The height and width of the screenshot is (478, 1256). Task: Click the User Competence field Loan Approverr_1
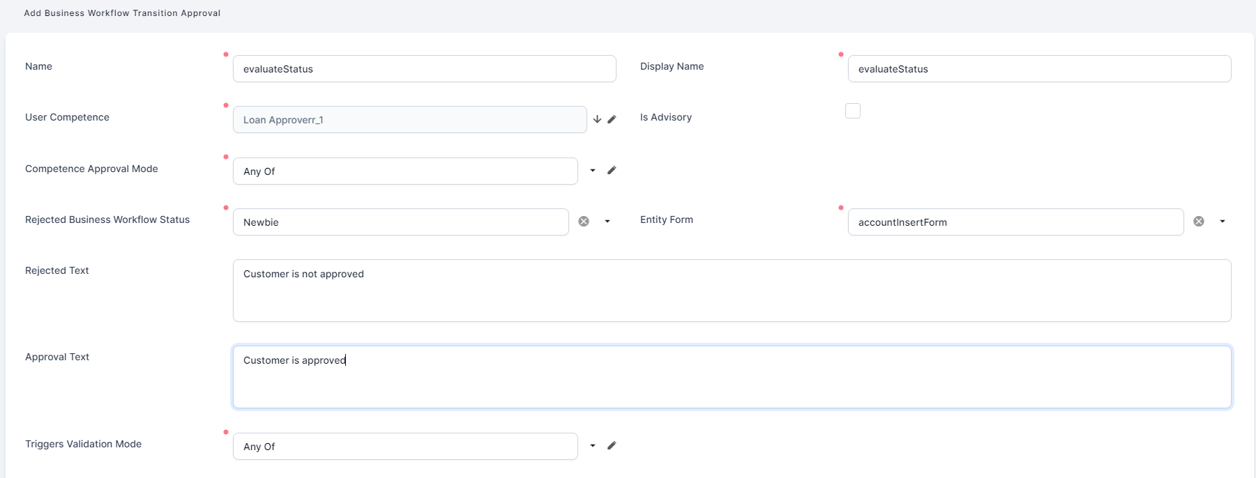pos(409,120)
